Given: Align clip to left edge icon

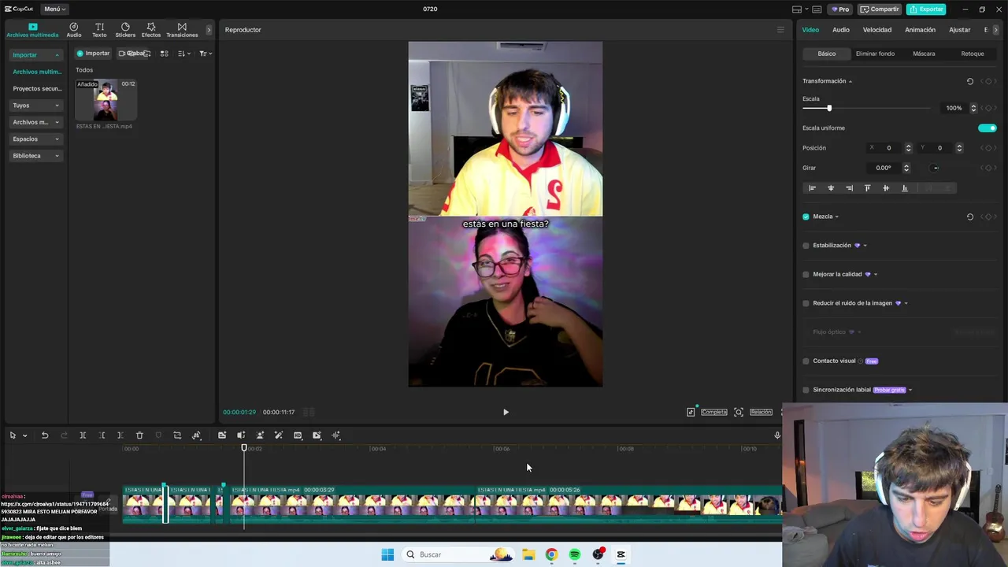Looking at the screenshot, I should (x=812, y=188).
